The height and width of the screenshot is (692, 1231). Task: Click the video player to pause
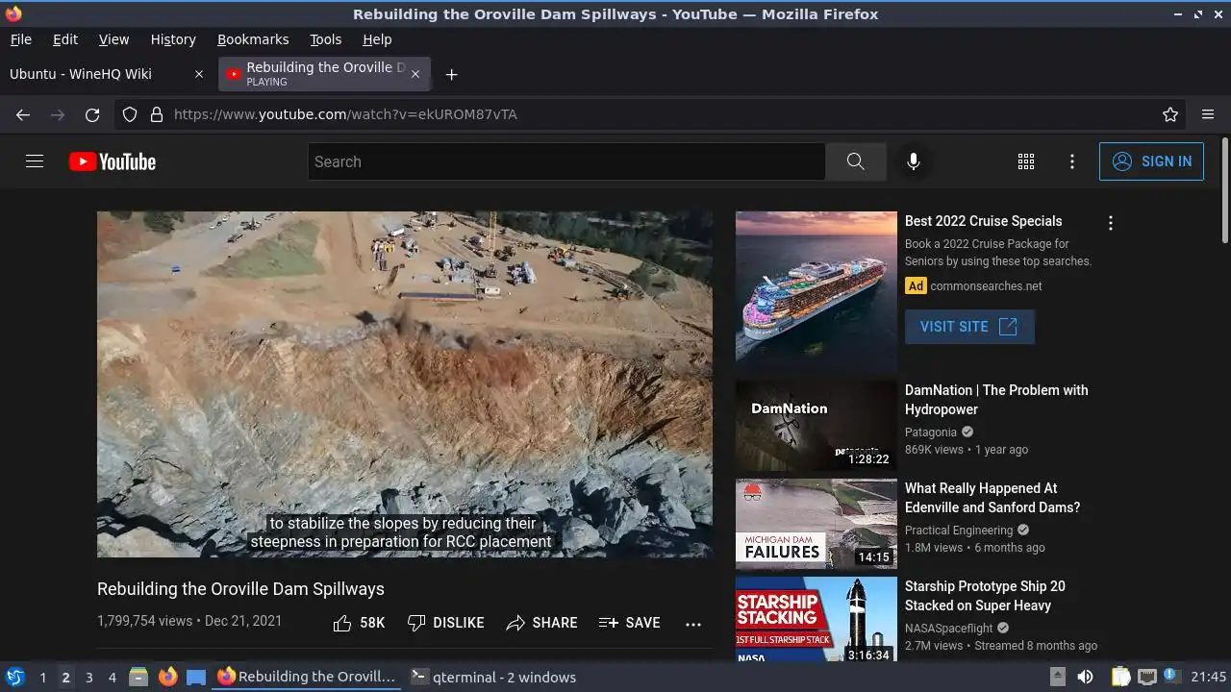click(x=405, y=384)
